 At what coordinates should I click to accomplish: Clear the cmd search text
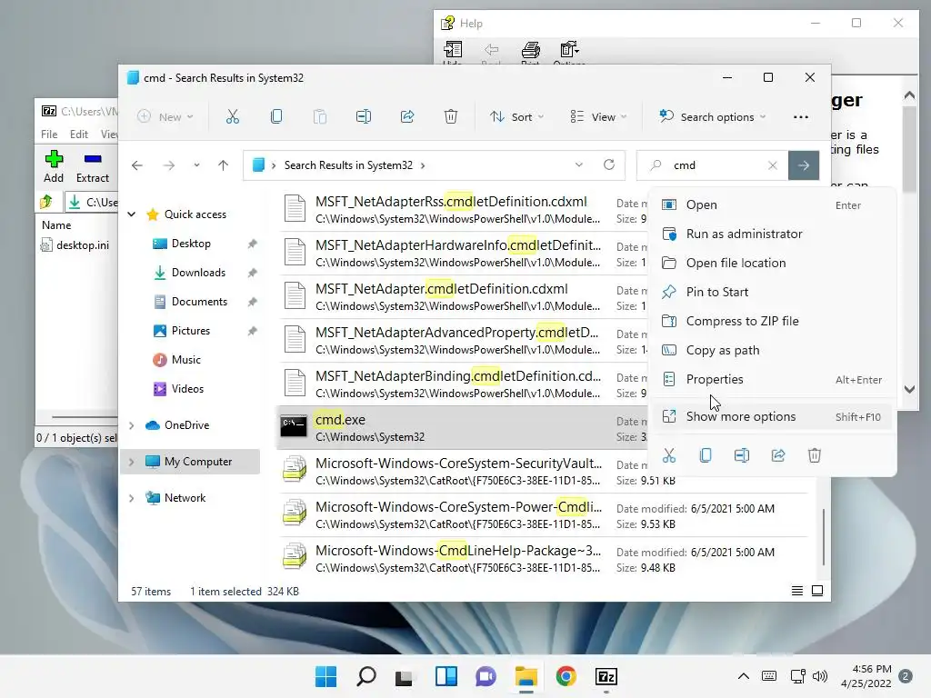(773, 165)
